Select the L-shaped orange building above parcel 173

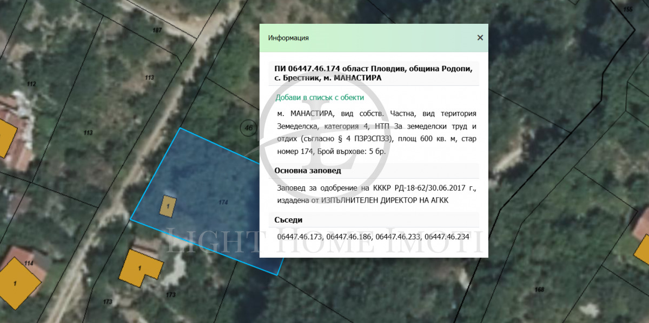point(141,267)
